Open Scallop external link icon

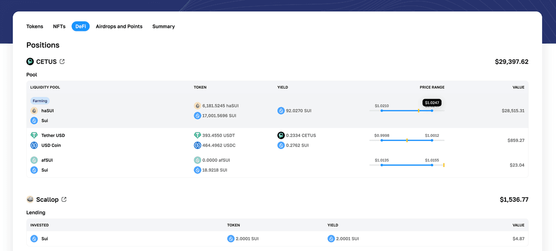64,200
